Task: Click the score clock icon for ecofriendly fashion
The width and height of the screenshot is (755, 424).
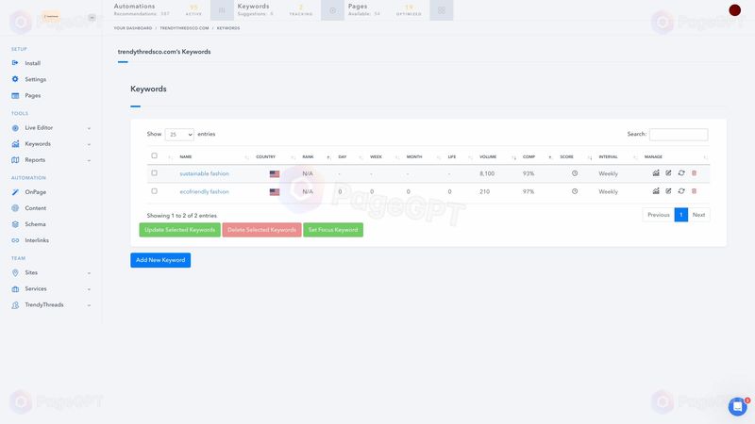Action: pos(575,191)
